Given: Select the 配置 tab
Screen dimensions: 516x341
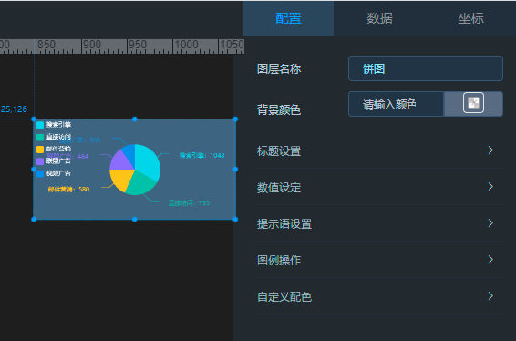Looking at the screenshot, I should 288,18.
